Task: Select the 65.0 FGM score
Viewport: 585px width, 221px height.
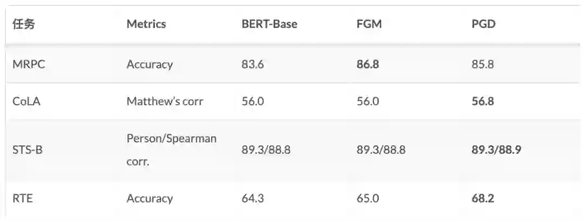Action: point(368,198)
